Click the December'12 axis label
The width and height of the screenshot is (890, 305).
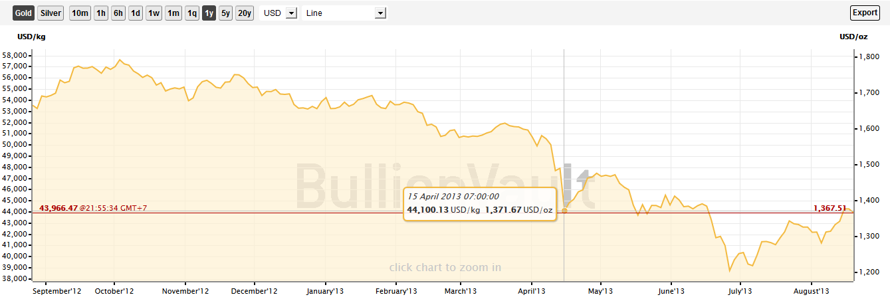pyautogui.click(x=255, y=291)
